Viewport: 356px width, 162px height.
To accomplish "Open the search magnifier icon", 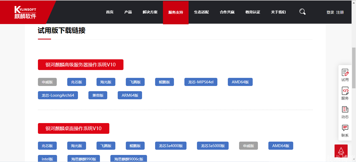I will (302, 12).
